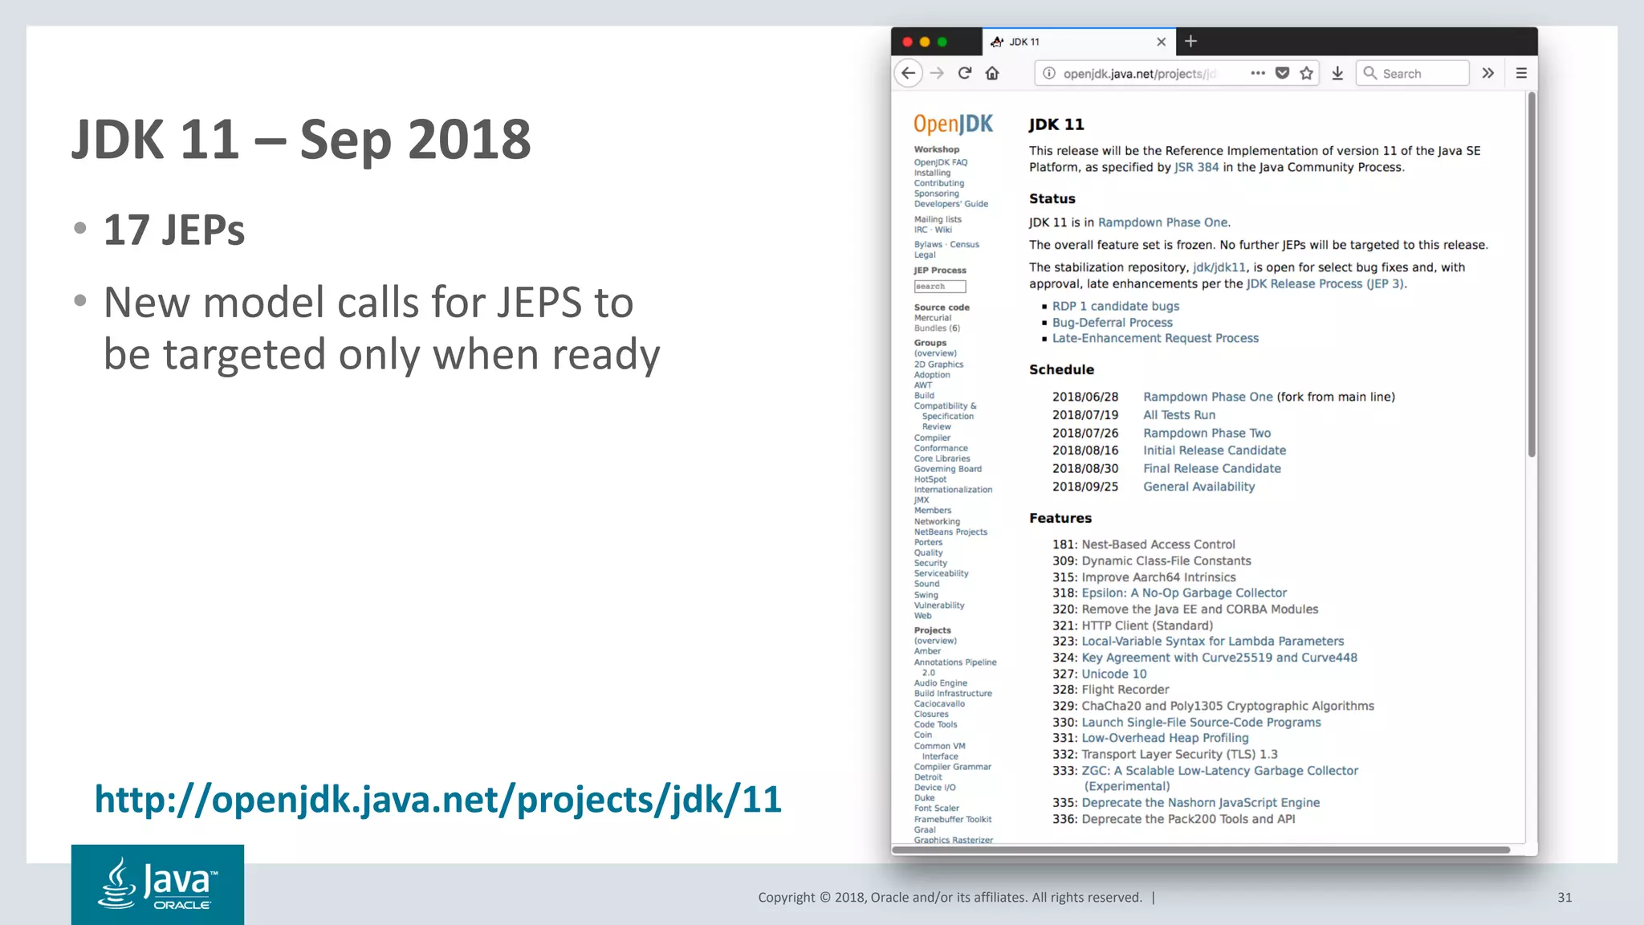Open Bug-Deferral Process link
Viewport: 1644px width, 925px height.
point(1113,322)
